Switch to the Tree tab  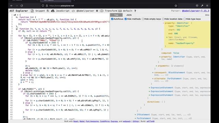(x=116, y=15)
